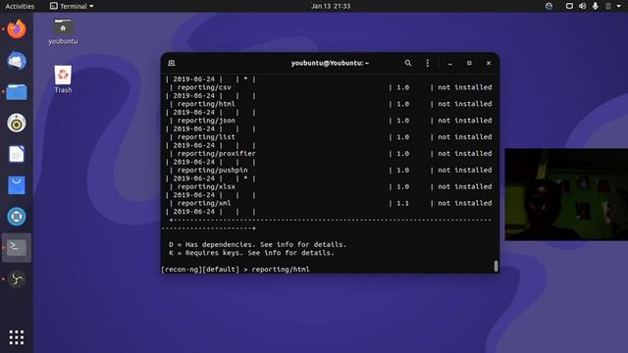
Task: Click the terminal vertical scrollbar handle
Action: [x=496, y=266]
